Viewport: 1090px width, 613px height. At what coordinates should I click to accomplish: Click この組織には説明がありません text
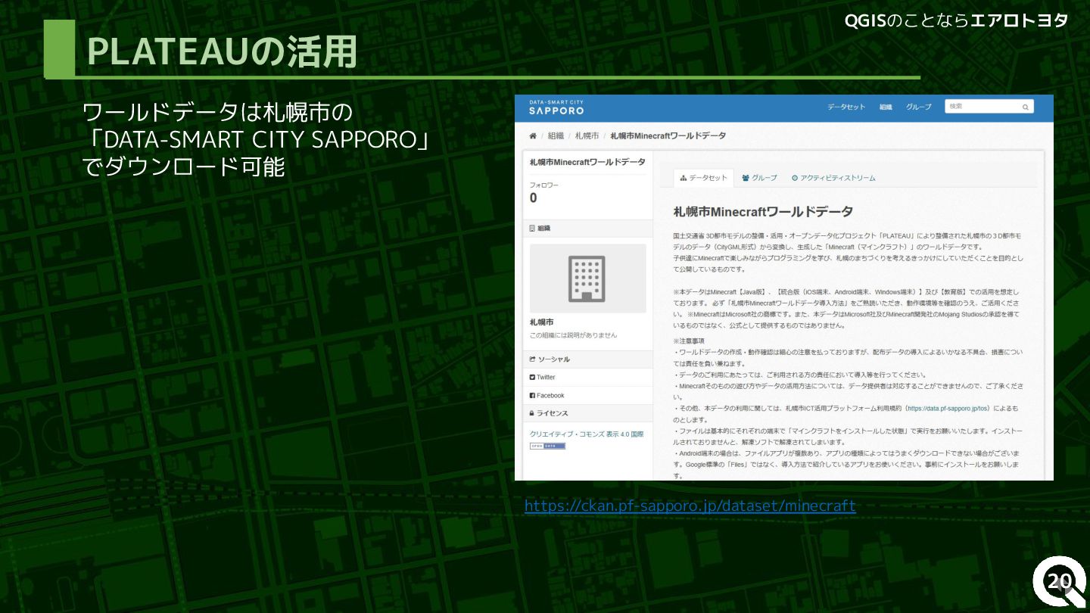[573, 335]
